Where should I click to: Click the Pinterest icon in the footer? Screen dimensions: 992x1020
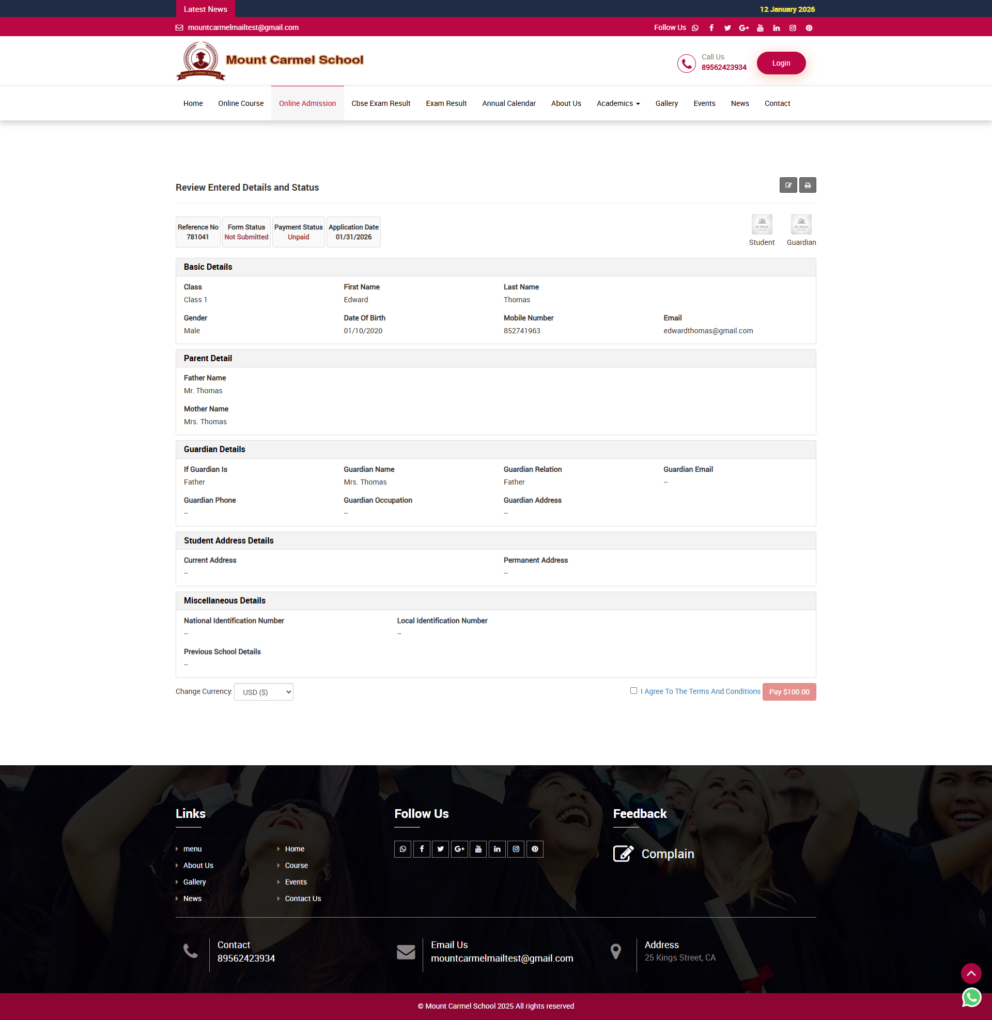[535, 848]
